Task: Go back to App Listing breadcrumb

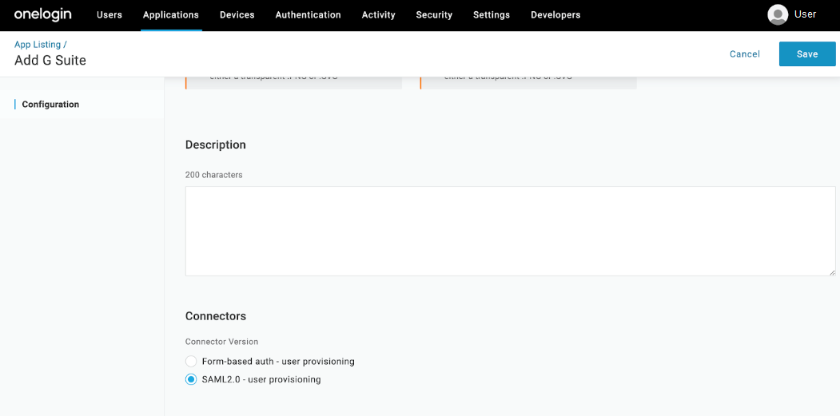Action: click(x=38, y=45)
